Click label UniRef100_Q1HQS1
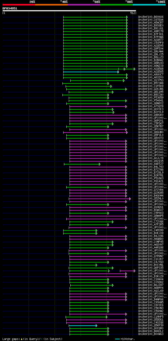168x341 pixels. [x=151, y=207]
